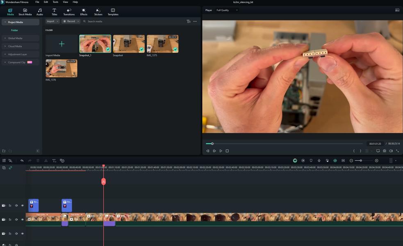Open the Record dropdown
The height and width of the screenshot is (246, 403).
point(71,21)
